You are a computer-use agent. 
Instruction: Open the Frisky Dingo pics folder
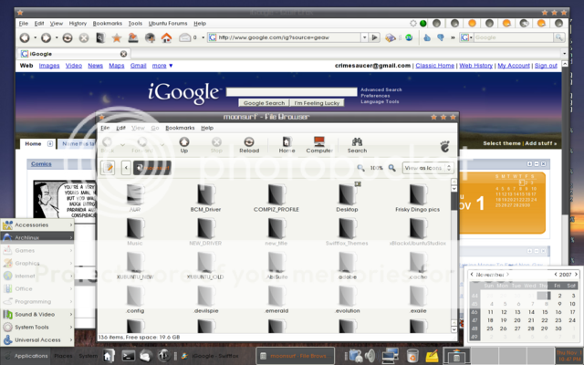pos(418,198)
